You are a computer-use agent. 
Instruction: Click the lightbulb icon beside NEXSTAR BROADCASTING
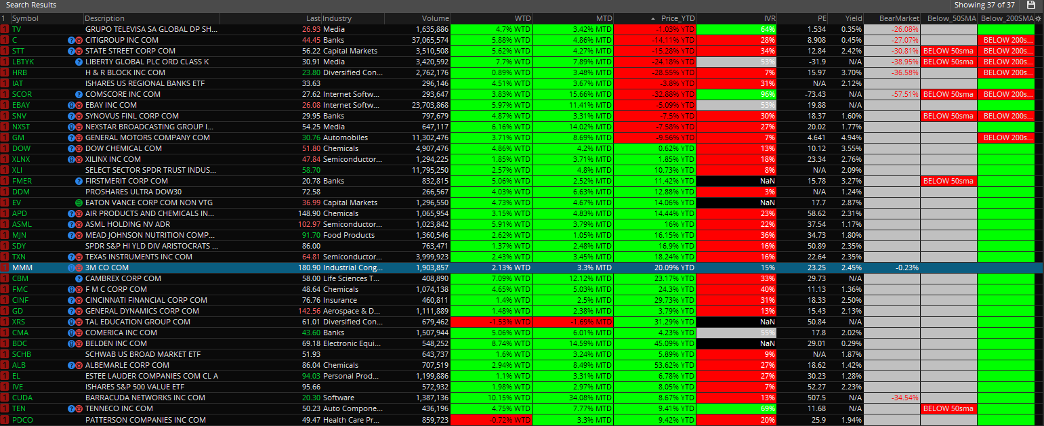72,127
